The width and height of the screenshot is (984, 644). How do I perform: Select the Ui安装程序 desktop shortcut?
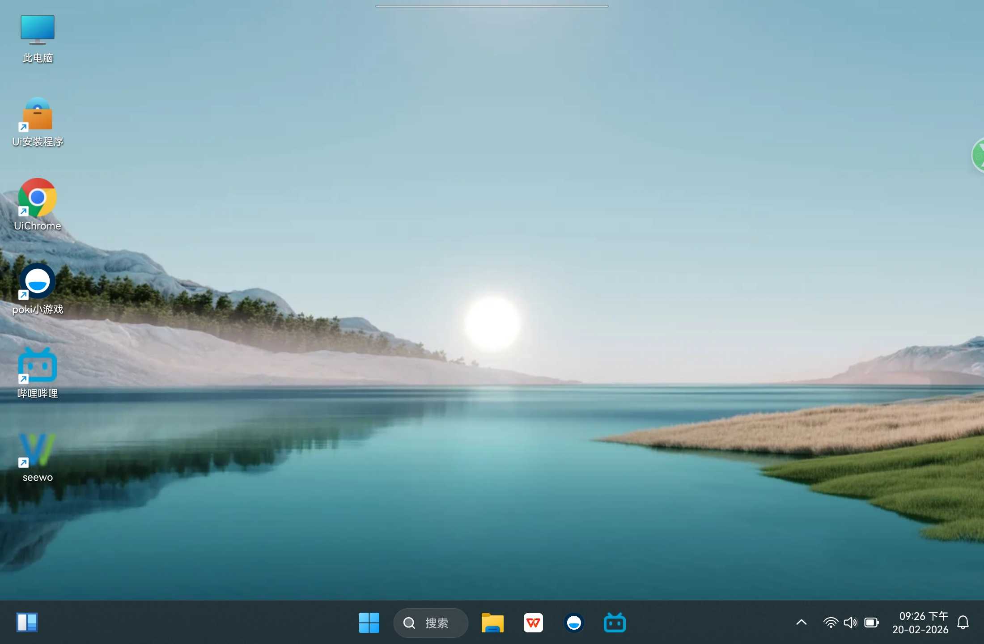(x=38, y=114)
